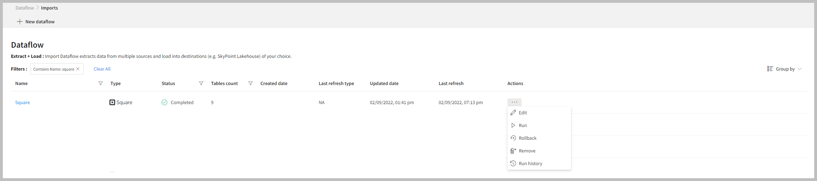The height and width of the screenshot is (181, 817).
Task: Click the plus icon for New dataflow
Action: (x=20, y=22)
